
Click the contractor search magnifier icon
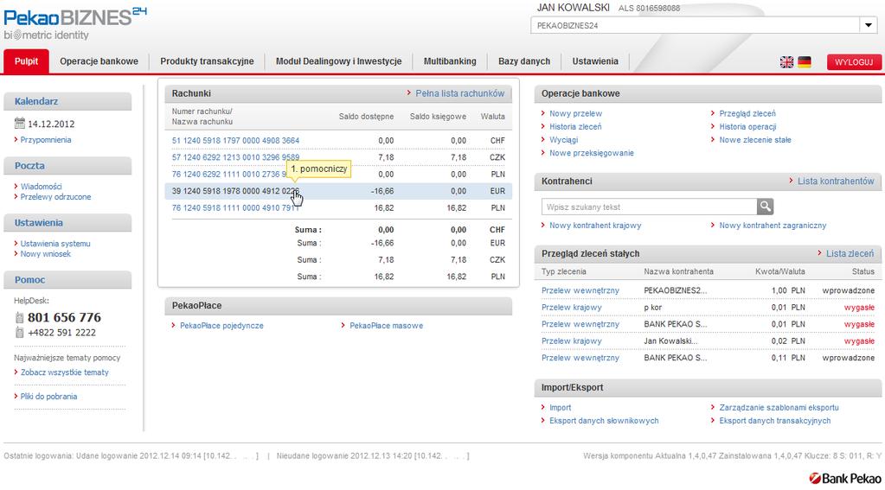coord(765,207)
